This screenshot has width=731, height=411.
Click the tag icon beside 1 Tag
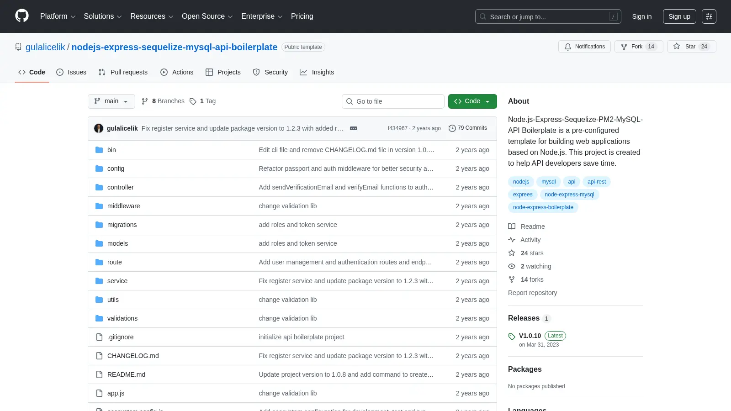coord(193,101)
